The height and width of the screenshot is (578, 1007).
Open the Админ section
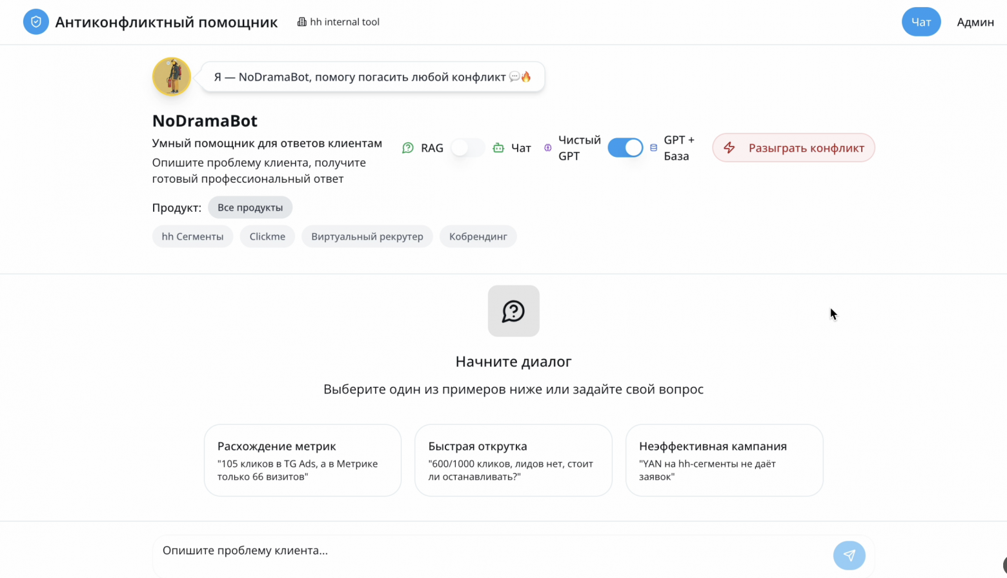(x=975, y=22)
